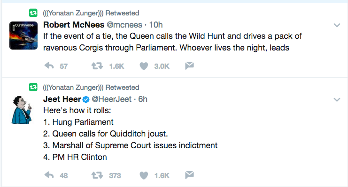The image size is (348, 187).
Task: Click the Jeet Heer display name
Action: point(62,99)
